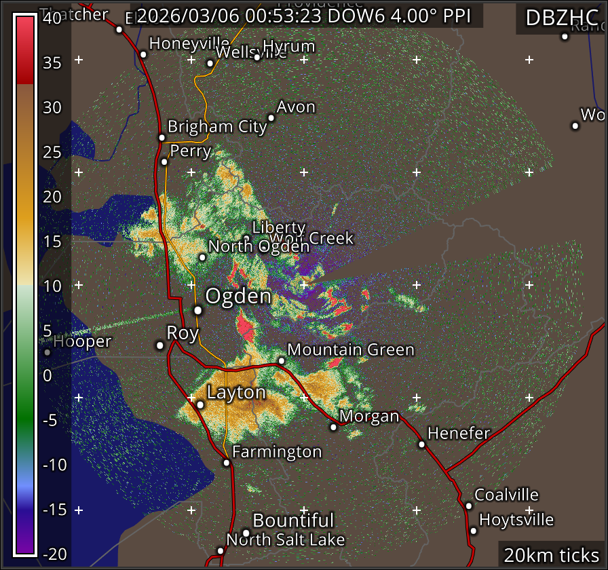Image resolution: width=608 pixels, height=570 pixels.
Task: Click the 20km ticks scale label
Action: tap(550, 555)
